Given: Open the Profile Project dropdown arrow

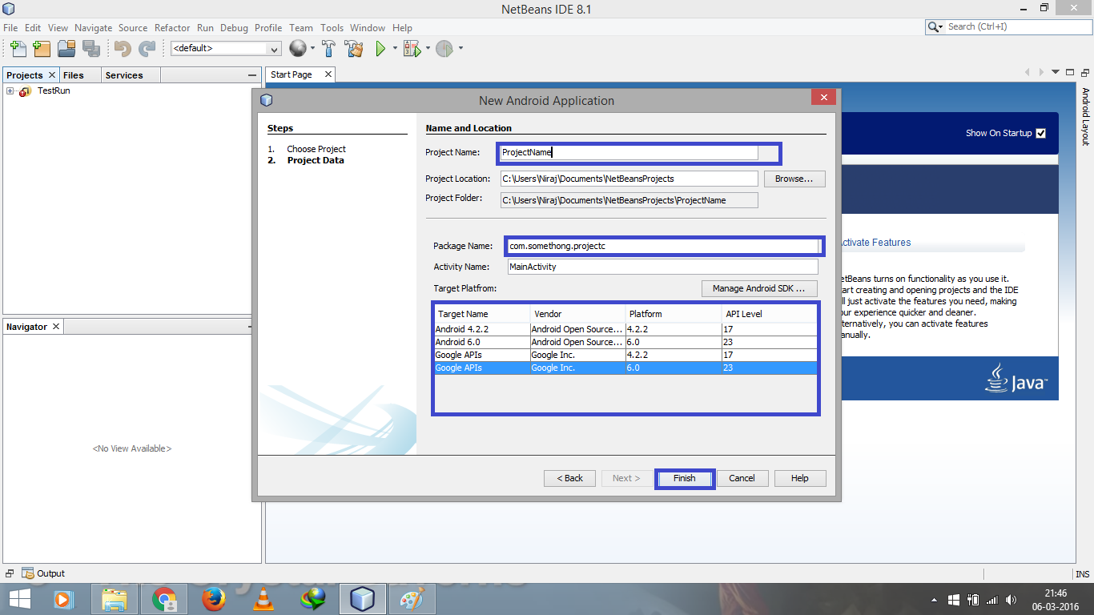Looking at the screenshot, I should [461, 49].
